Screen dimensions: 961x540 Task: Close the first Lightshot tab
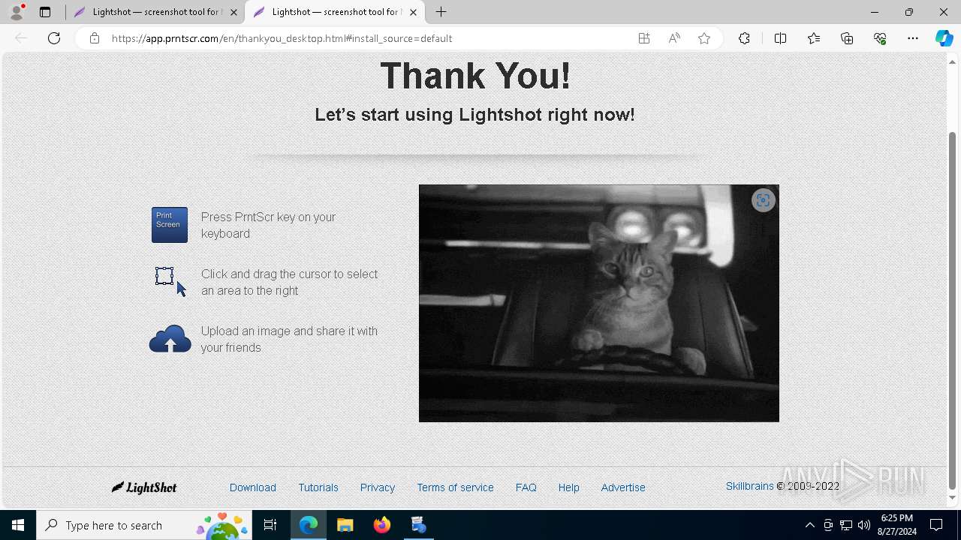pos(234,12)
